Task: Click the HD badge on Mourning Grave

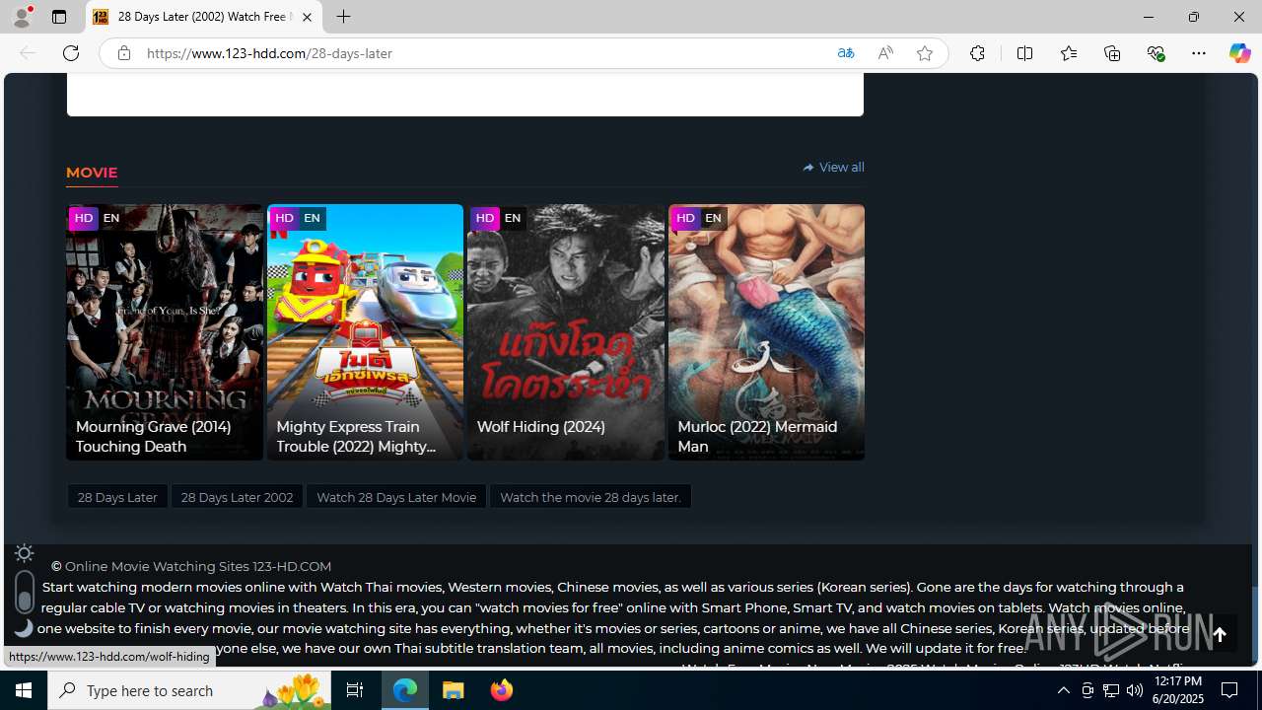Action: tap(84, 218)
